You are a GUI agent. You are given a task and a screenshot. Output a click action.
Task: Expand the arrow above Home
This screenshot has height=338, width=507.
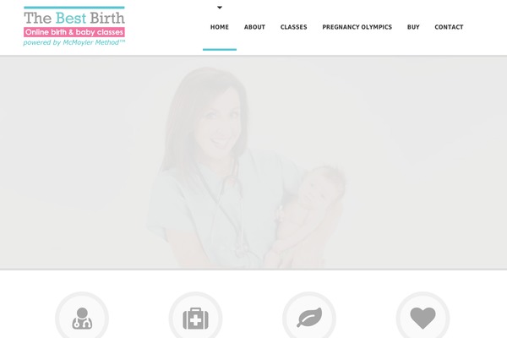tap(220, 8)
